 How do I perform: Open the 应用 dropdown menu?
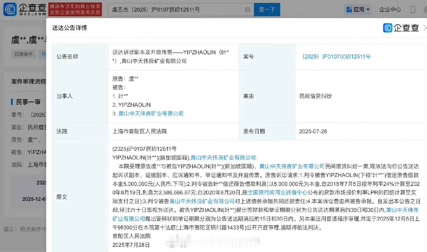(358, 10)
